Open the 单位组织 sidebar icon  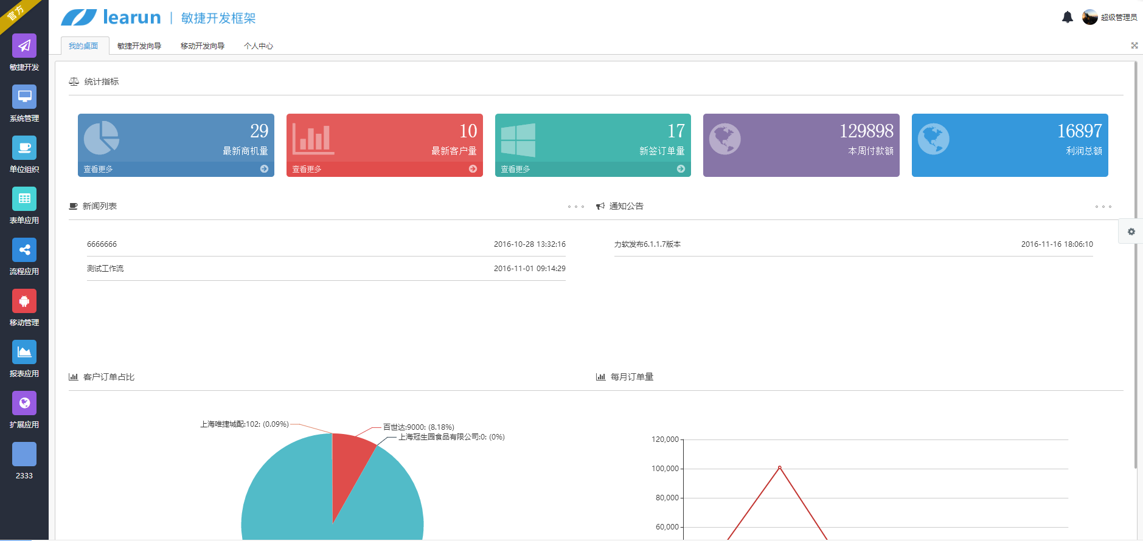tap(24, 148)
